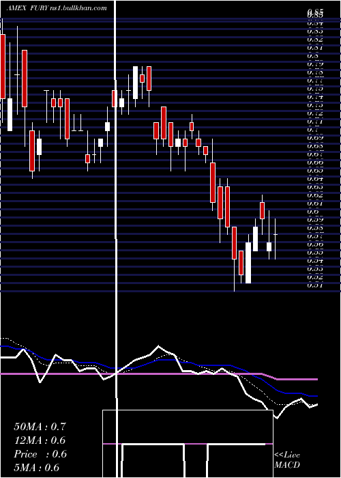The width and height of the screenshot is (341, 478).
Task: Select the 5MA : 0.6 reading
Action: [37, 468]
